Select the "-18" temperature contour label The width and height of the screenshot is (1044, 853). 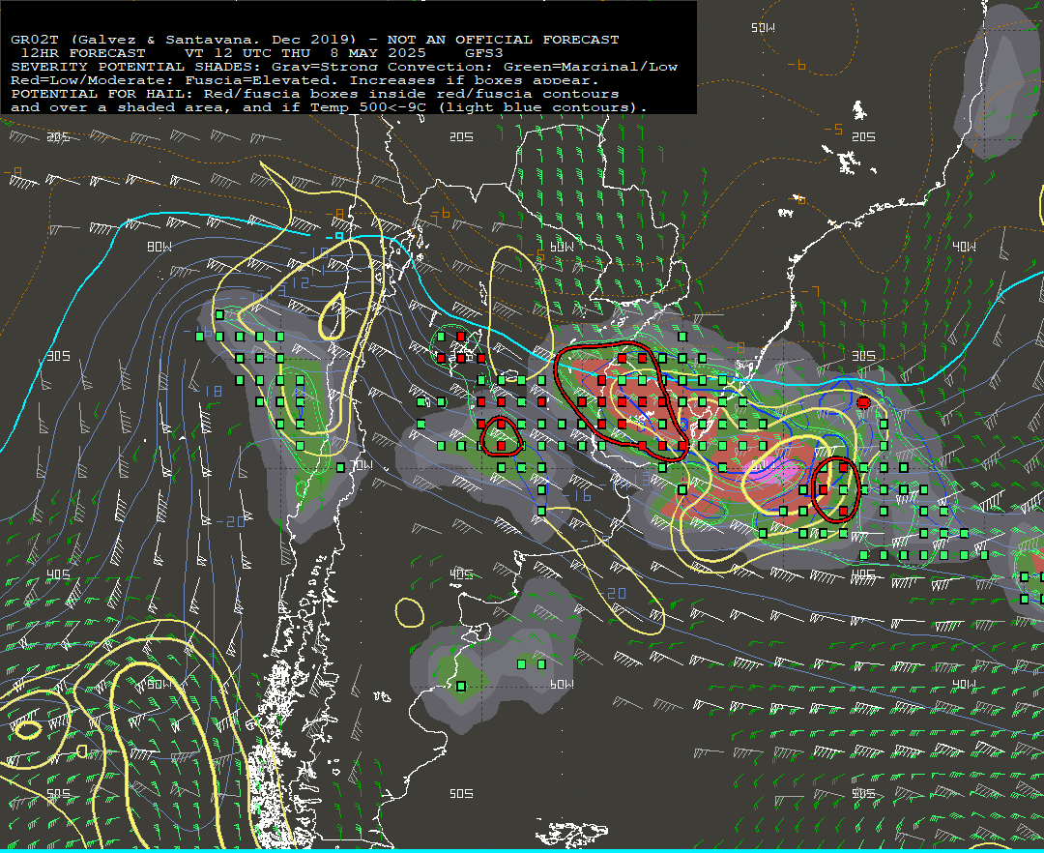click(210, 391)
